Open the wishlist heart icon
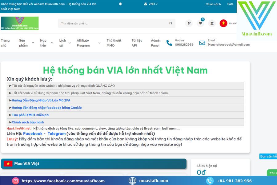The height and width of the screenshot is (185, 277). pos(200,23)
